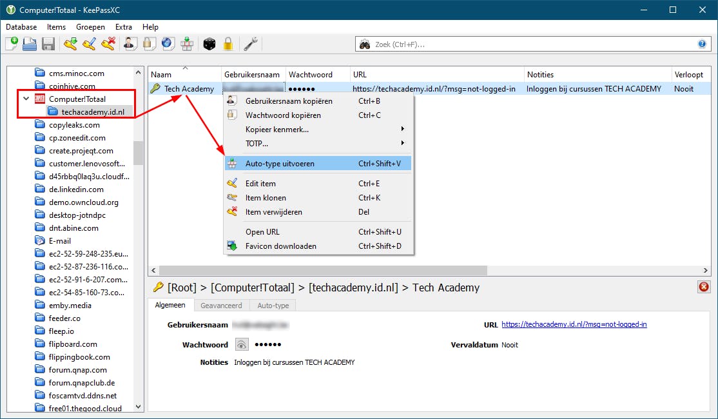Choose Wachtwoord kopiëren in the context menu

point(318,115)
